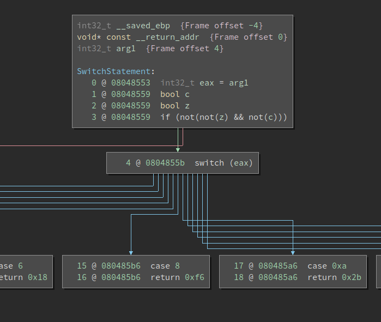Click the 'return 0xf6' statement

pos(177,277)
